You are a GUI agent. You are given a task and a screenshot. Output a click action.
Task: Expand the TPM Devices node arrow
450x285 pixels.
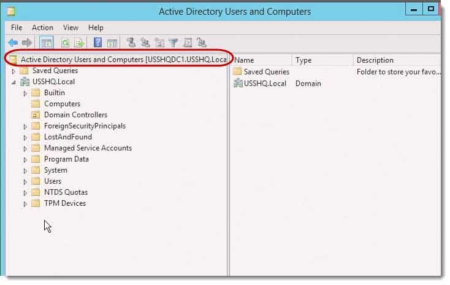25,204
